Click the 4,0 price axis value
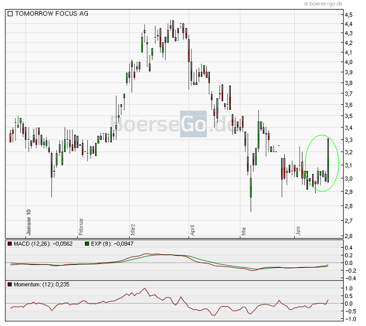This screenshot has width=366, height=326. pyautogui.click(x=349, y=62)
